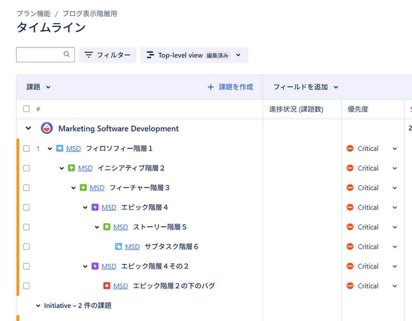This screenshot has height=321, width=412.
Task: Click Critical priority icon for イニシアティブ階層２
Action: pos(350,168)
